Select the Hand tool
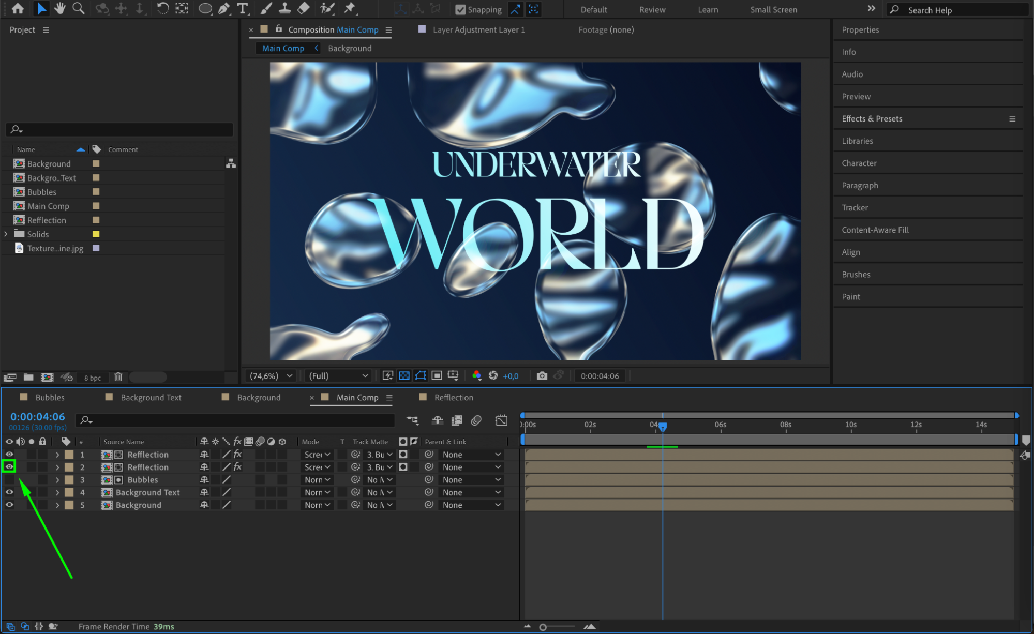Screen dimensions: 1034x634 pos(60,8)
